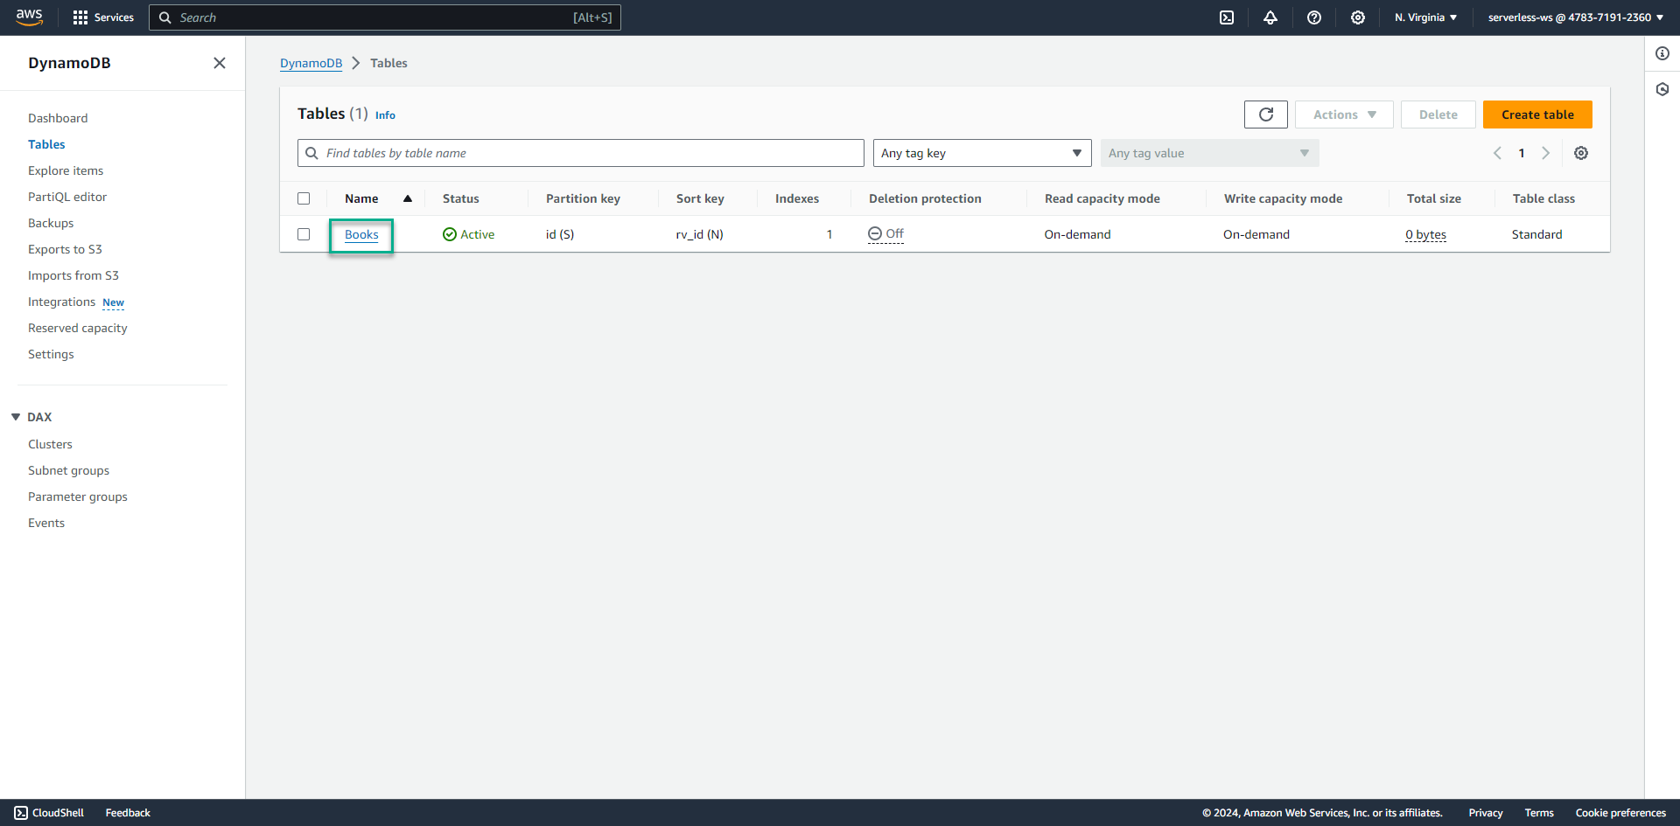Open the help question mark menu
The width and height of the screenshot is (1680, 826).
(1314, 17)
